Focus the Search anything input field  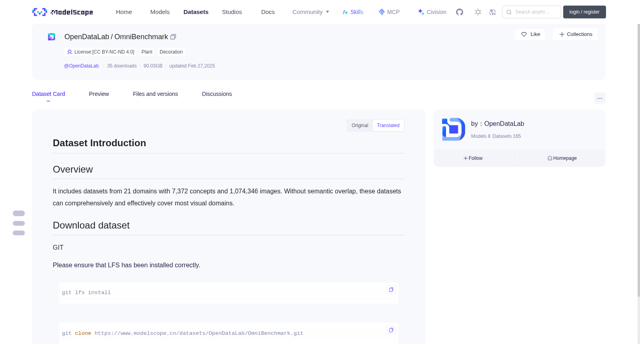pyautogui.click(x=532, y=12)
